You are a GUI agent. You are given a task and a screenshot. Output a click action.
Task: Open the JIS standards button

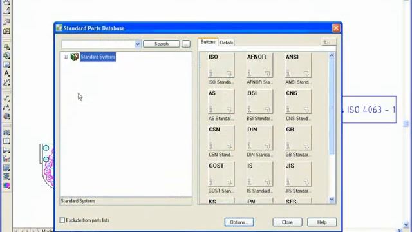click(x=298, y=174)
